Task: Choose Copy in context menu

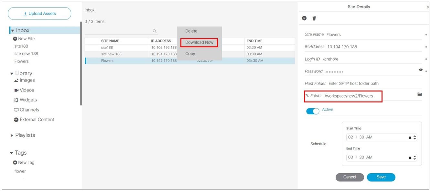Action: [x=190, y=54]
